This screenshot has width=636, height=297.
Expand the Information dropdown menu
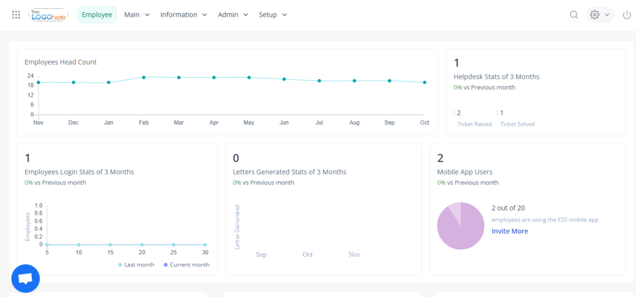(x=183, y=15)
